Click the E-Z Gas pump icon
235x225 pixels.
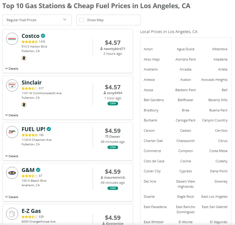coord(12,214)
